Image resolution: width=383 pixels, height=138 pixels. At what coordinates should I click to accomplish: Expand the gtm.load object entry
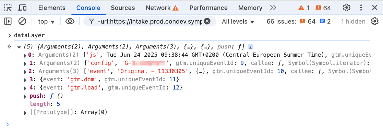pos(25,88)
